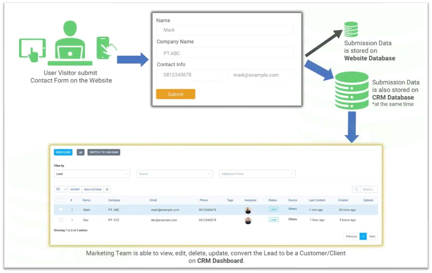432x273 pixels.
Task: Click the green Website Database icon
Action: (351, 29)
